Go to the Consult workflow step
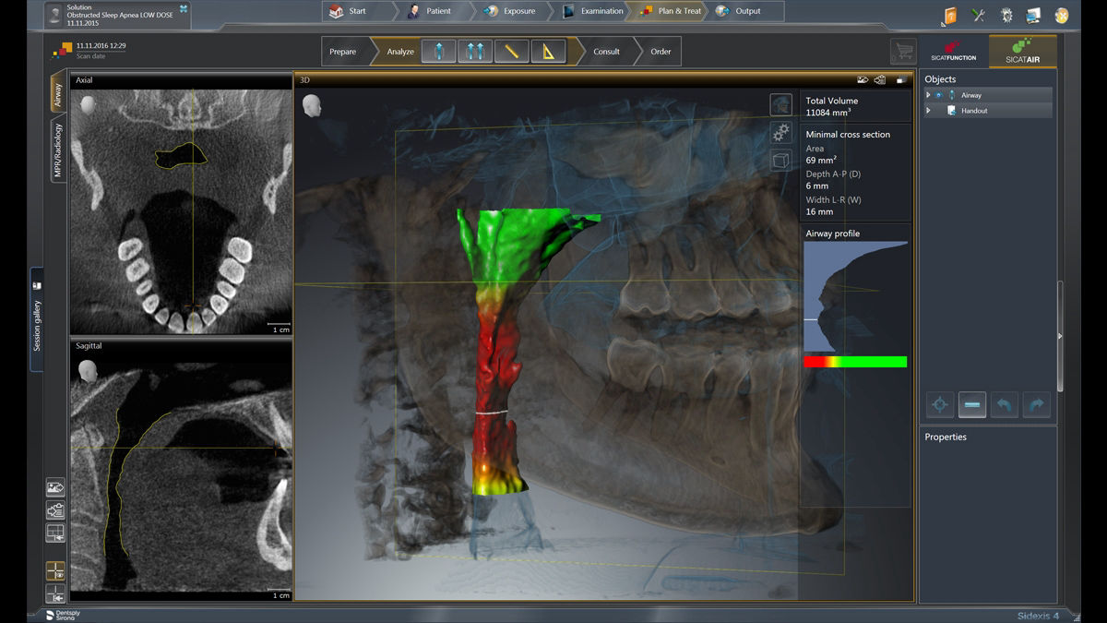Screen dimensions: 1107x623 click(x=606, y=52)
